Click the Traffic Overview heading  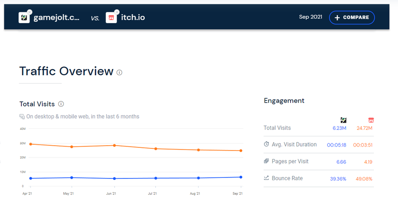[x=66, y=71]
